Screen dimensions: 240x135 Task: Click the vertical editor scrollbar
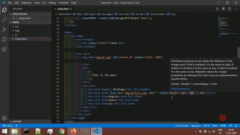(238, 53)
